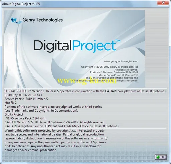The image size is (171, 164).
Task: Click the 'DigitalProject' product name line
Action: click(x=14, y=114)
